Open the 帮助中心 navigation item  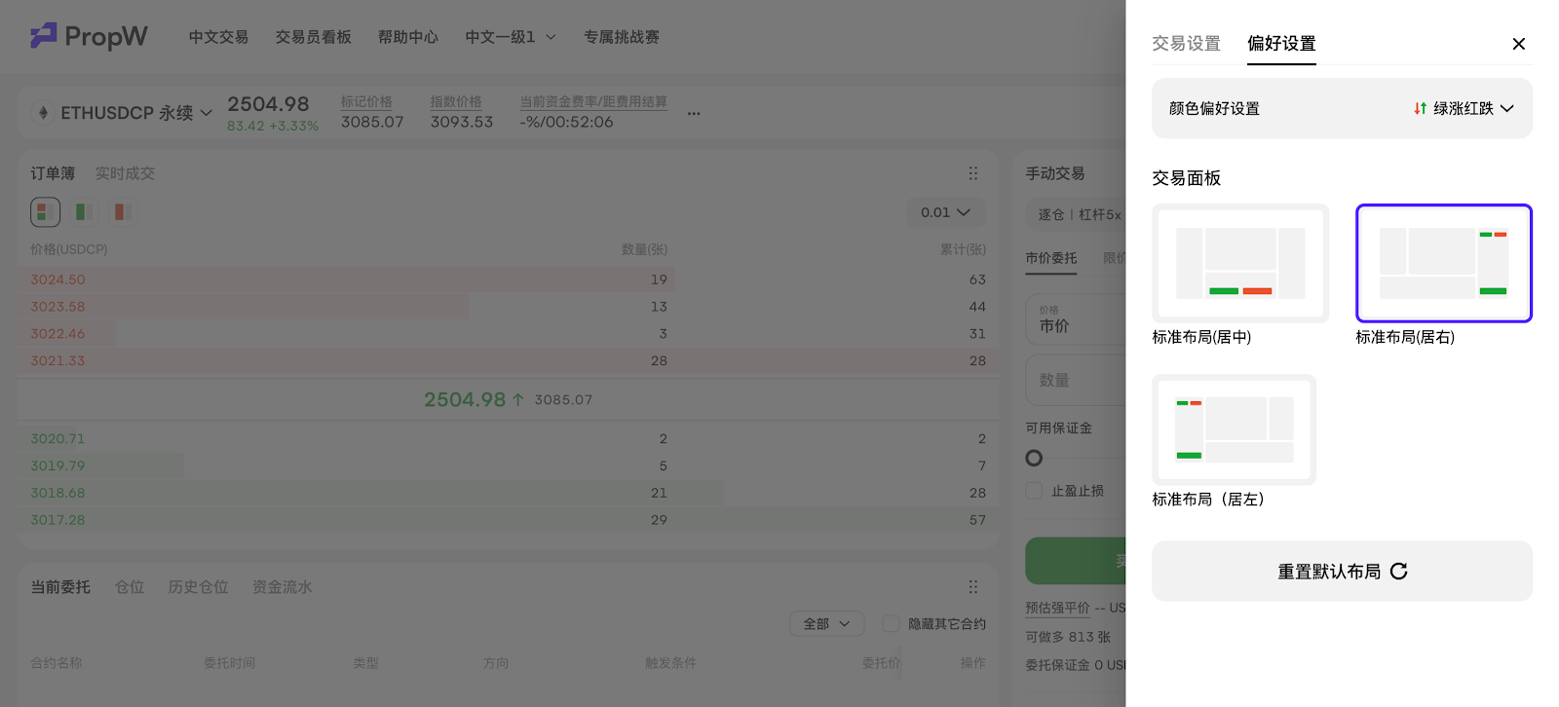click(408, 37)
